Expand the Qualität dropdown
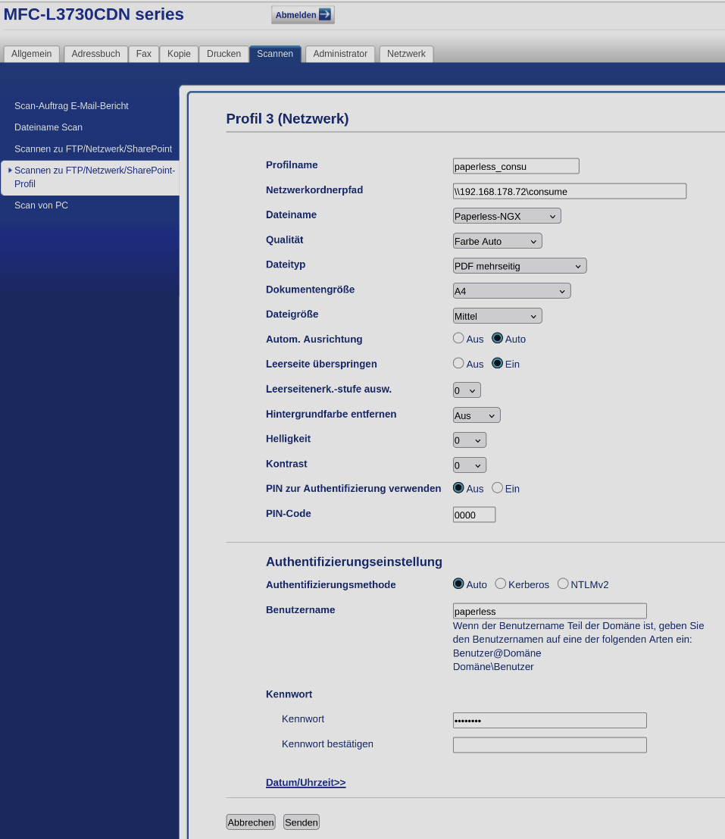The width and height of the screenshot is (725, 839). 497,241
